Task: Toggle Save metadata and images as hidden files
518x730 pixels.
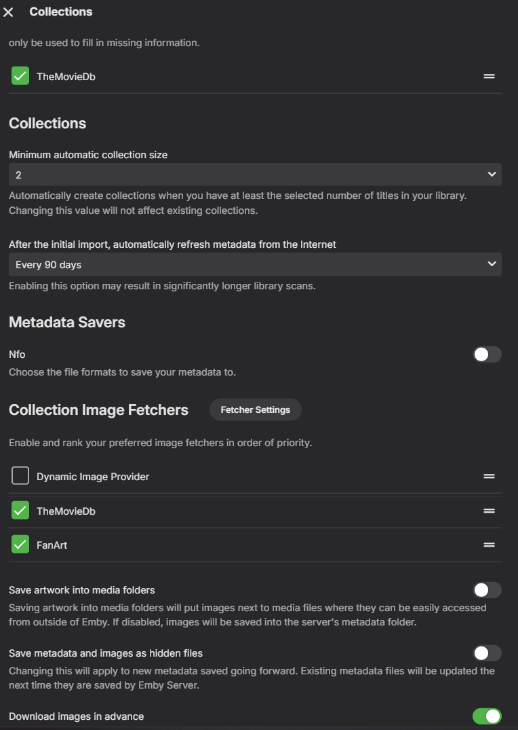Action: click(x=487, y=653)
